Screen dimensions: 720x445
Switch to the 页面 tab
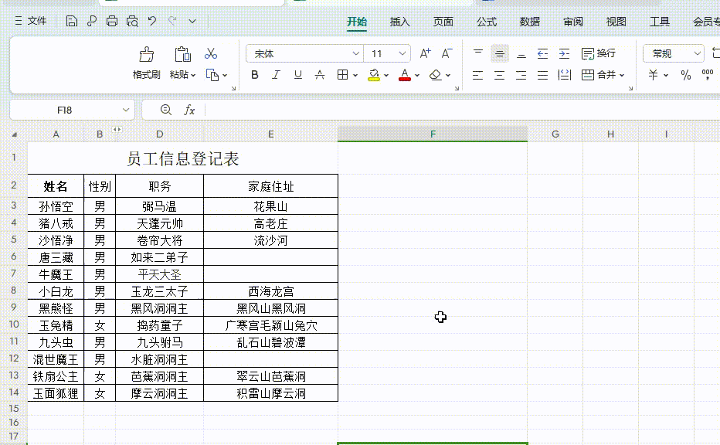(x=443, y=22)
